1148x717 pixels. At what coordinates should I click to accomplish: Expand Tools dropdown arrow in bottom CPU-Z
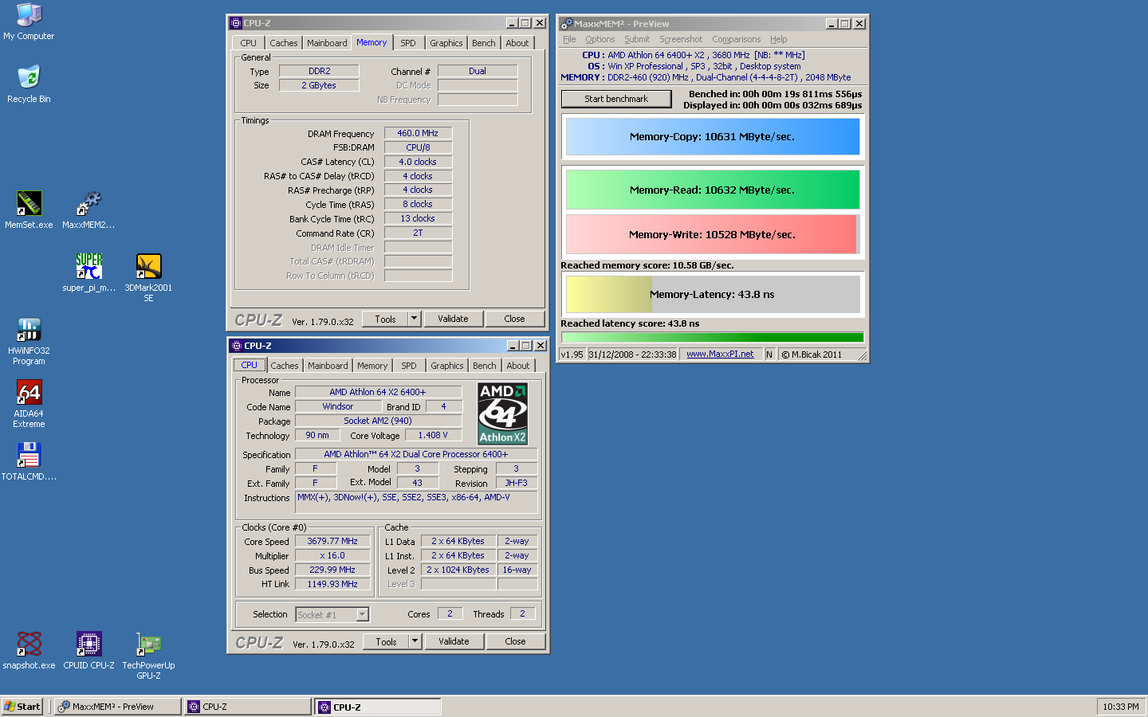(415, 641)
